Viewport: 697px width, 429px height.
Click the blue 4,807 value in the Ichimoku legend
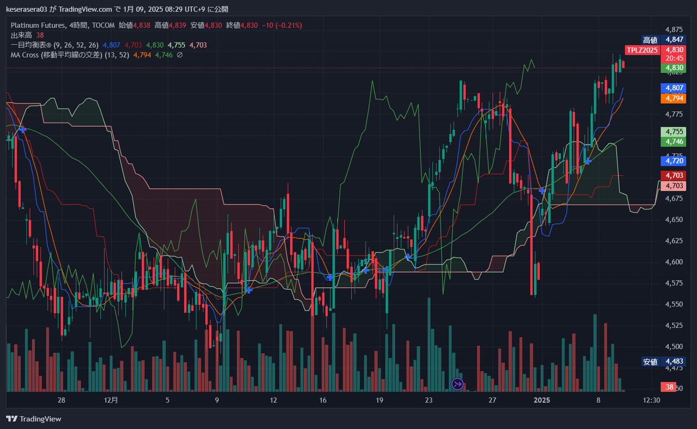(x=112, y=45)
